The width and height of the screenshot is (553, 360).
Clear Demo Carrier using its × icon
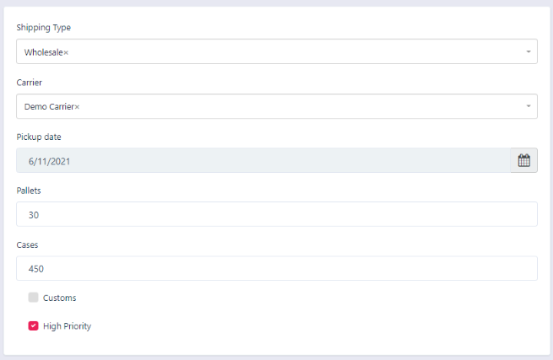point(77,107)
